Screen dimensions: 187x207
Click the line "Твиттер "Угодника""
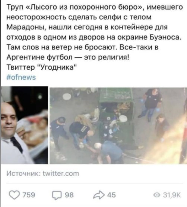[x=41, y=67]
